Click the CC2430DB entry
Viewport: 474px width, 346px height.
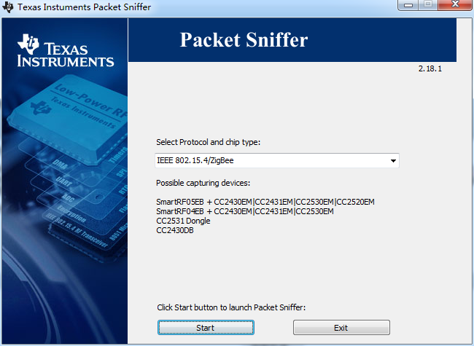(x=175, y=230)
